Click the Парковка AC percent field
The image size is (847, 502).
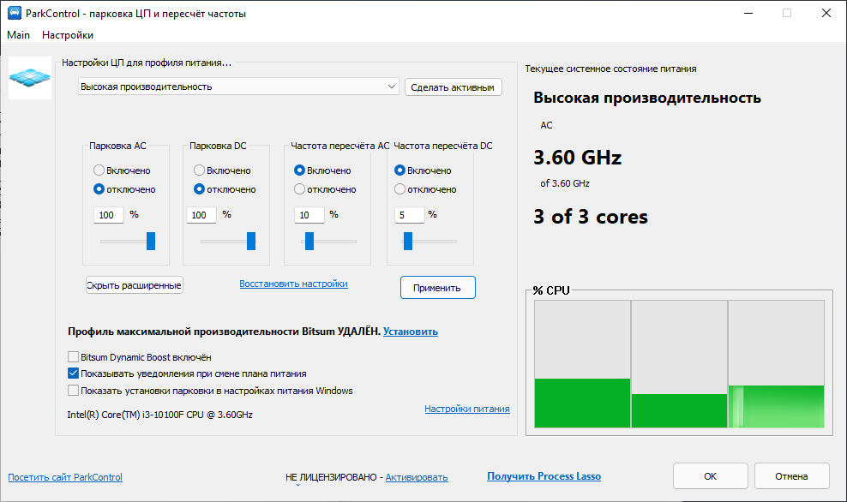point(109,215)
